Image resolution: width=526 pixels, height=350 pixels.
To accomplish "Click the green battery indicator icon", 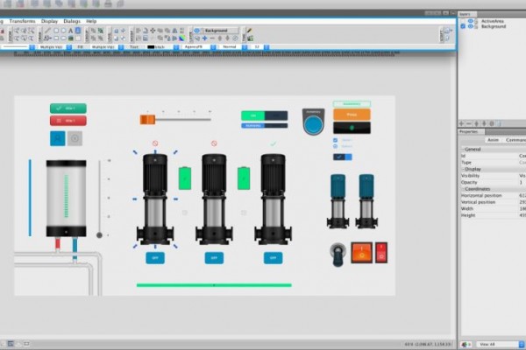I will pyautogui.click(x=184, y=178).
